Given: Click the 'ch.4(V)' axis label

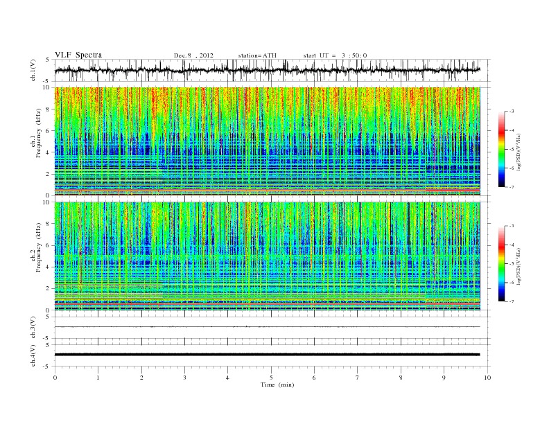Looking at the screenshot, I should pyautogui.click(x=33, y=355).
